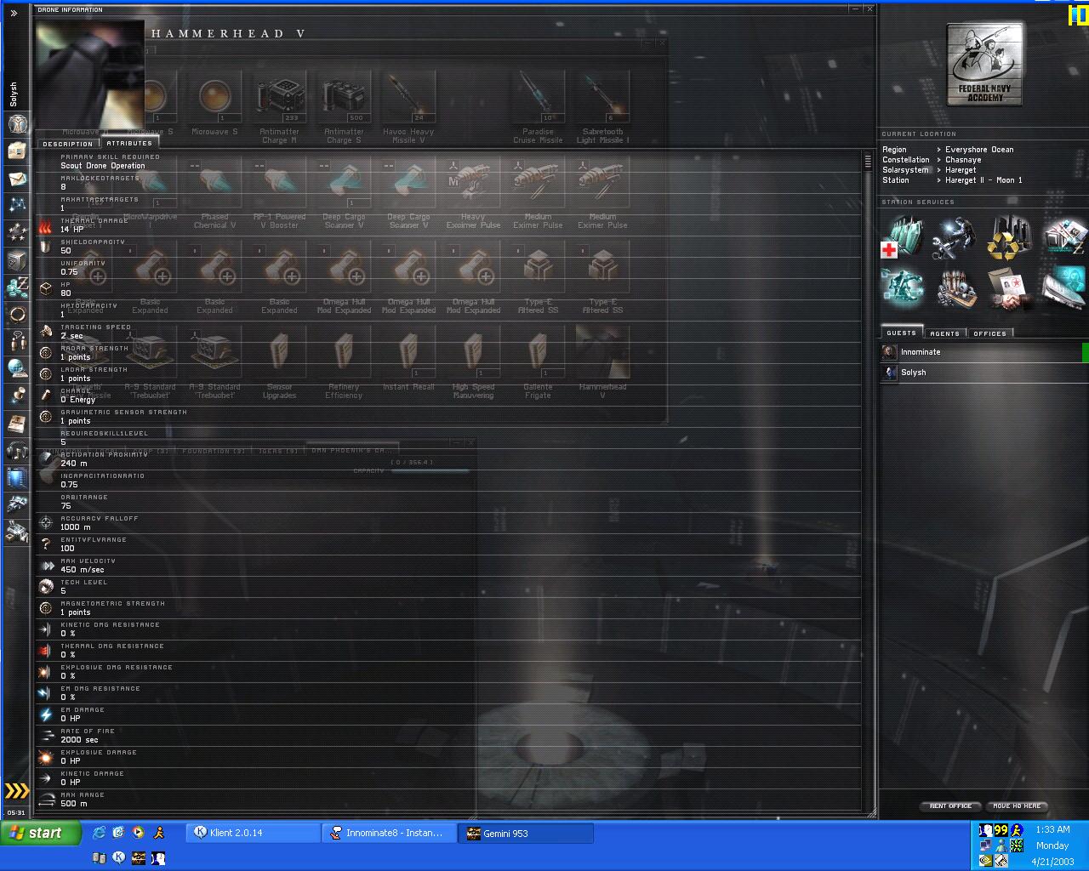Open the teal robot figure station service
Screen dimensions: 1089x871
(903, 287)
